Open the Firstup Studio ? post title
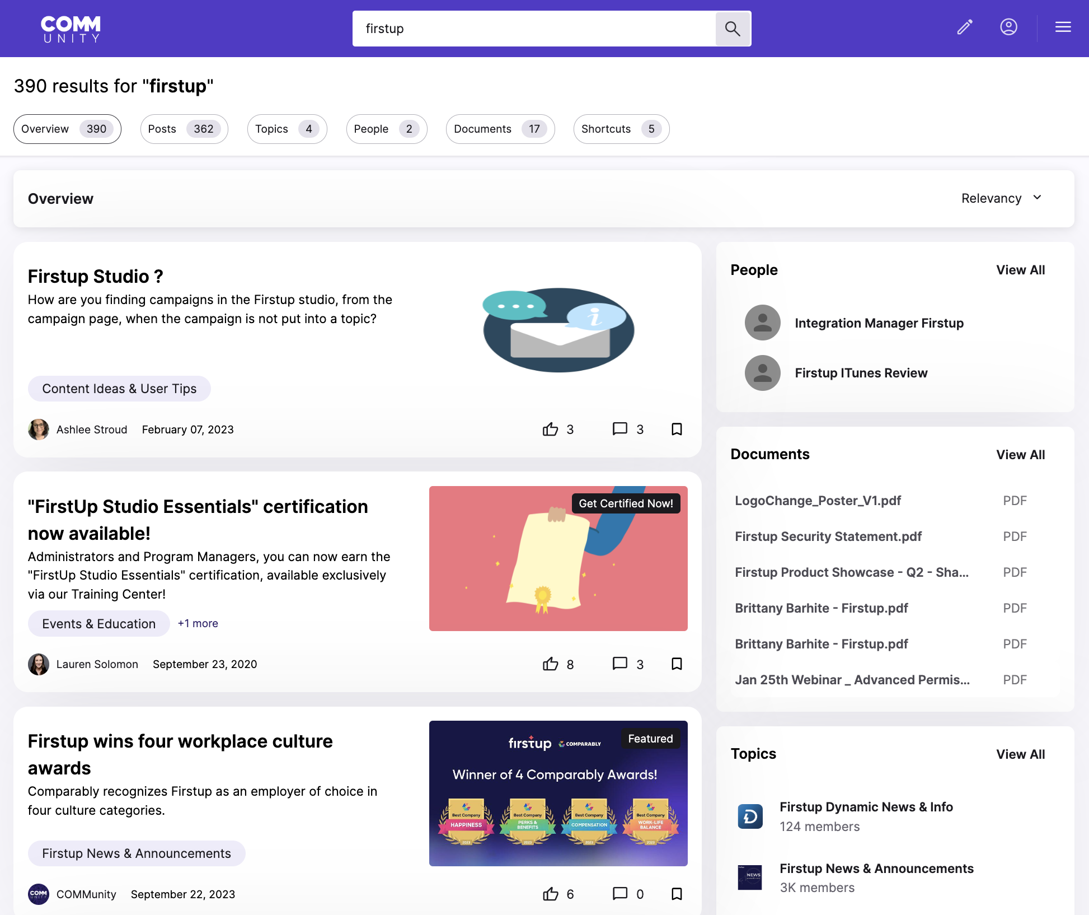Screen dimensions: 1089x915 96,276
